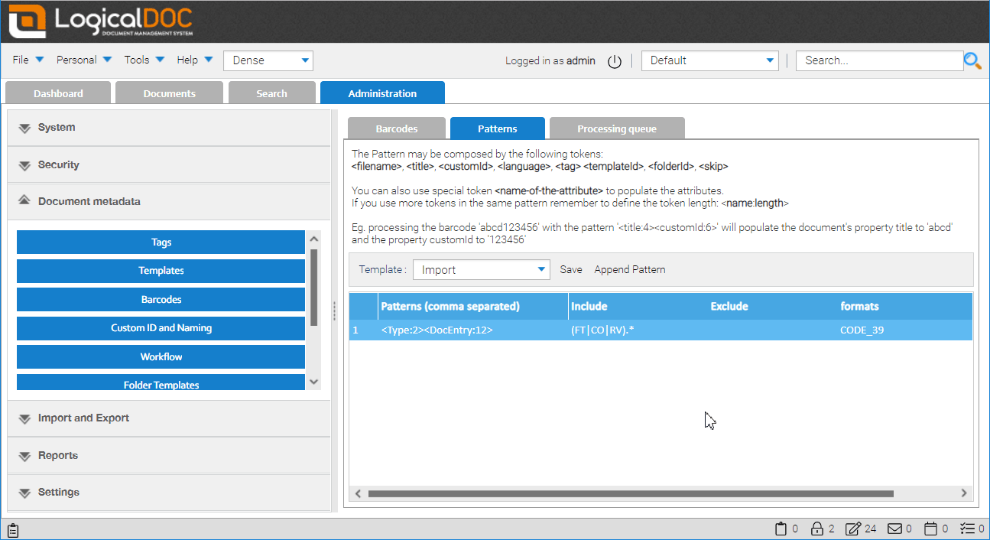
Task: Click the search magnifier icon
Action: click(x=972, y=61)
